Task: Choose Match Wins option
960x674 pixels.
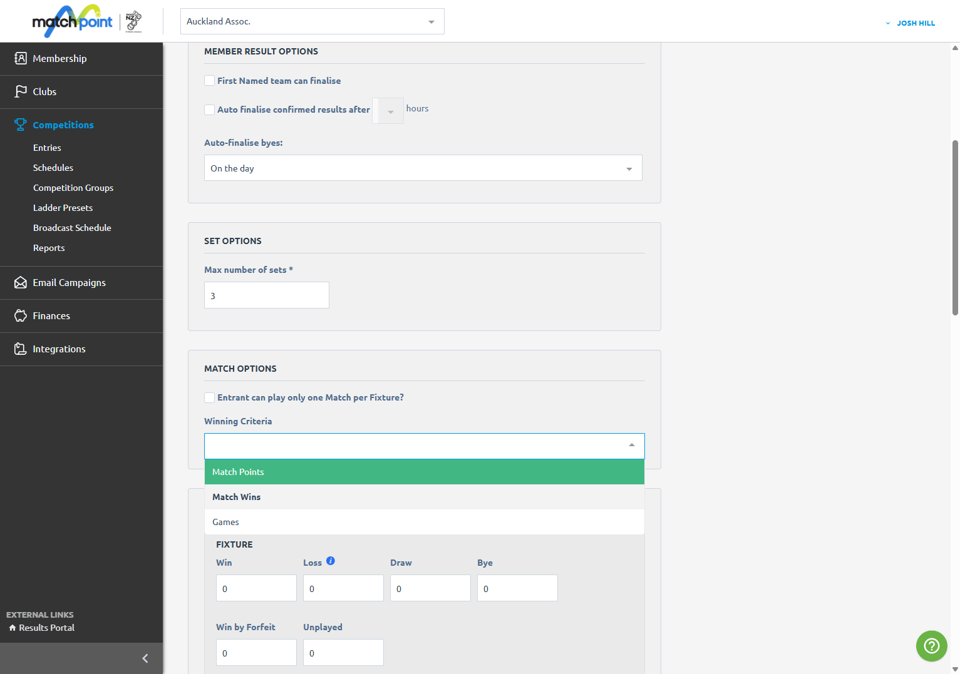Action: pos(425,497)
